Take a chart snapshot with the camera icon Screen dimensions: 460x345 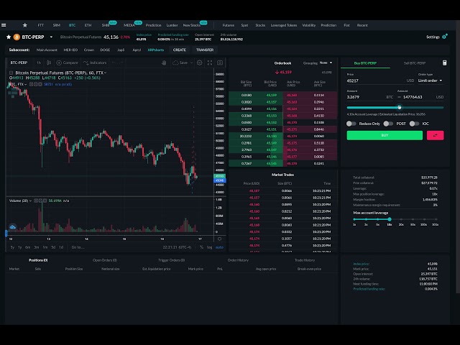(x=220, y=63)
